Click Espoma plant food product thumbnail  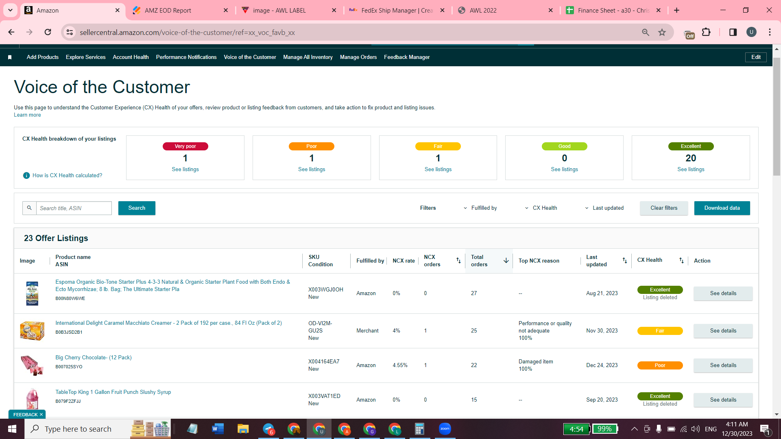tap(32, 293)
